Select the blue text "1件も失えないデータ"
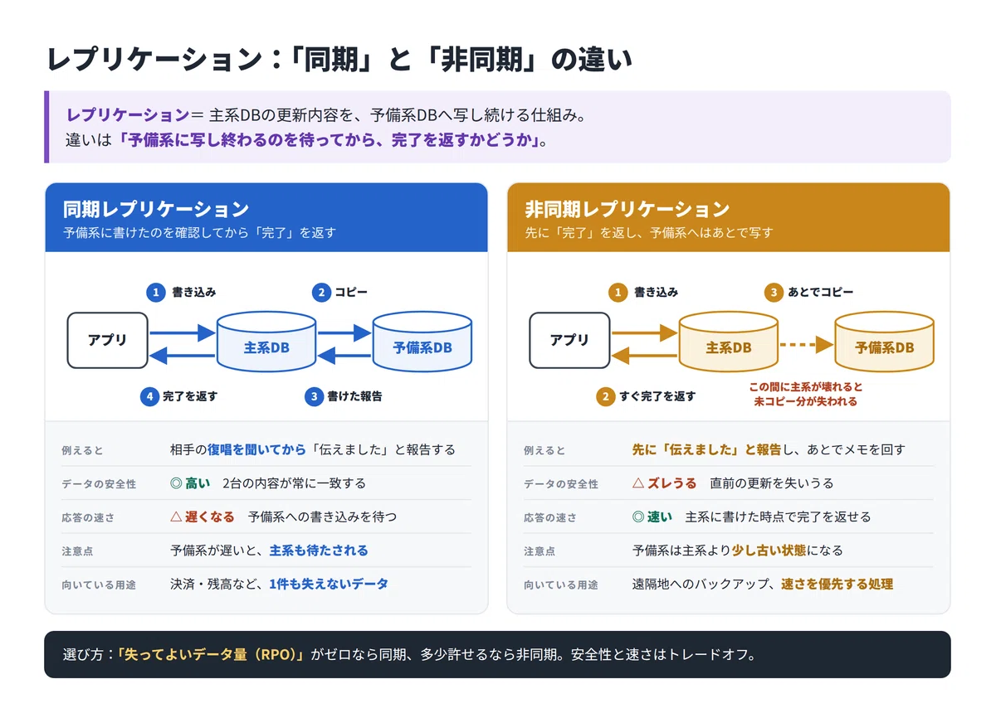This screenshot has width=996, height=713. pyautogui.click(x=329, y=584)
